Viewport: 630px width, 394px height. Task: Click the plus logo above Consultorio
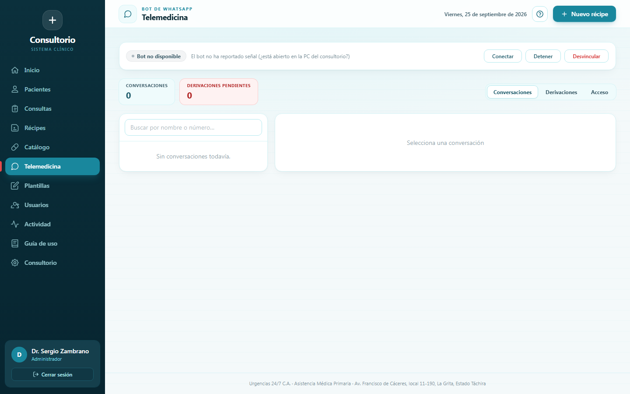pyautogui.click(x=52, y=20)
